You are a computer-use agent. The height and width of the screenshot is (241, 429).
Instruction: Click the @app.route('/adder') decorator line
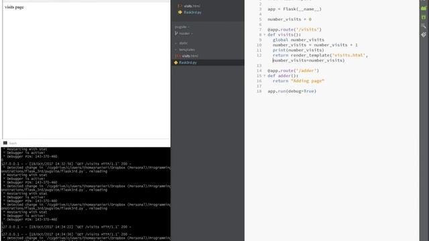[x=294, y=71]
